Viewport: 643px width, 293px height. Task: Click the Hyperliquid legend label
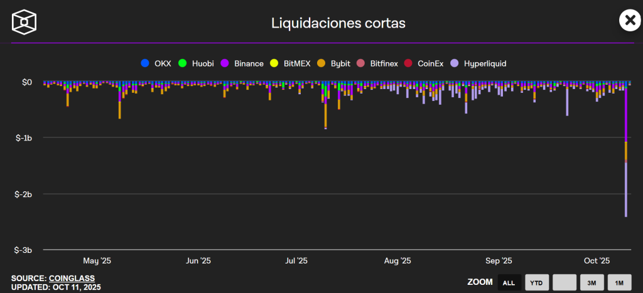tap(485, 63)
